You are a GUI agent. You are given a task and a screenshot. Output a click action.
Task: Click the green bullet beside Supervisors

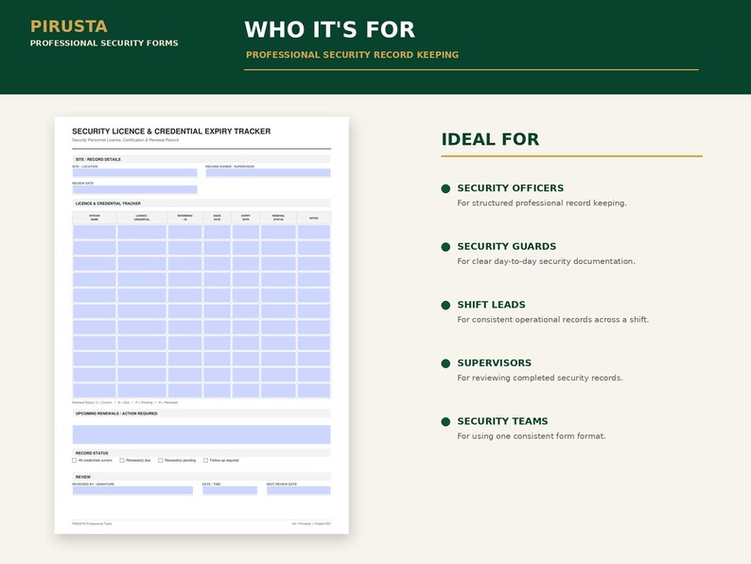pos(445,363)
